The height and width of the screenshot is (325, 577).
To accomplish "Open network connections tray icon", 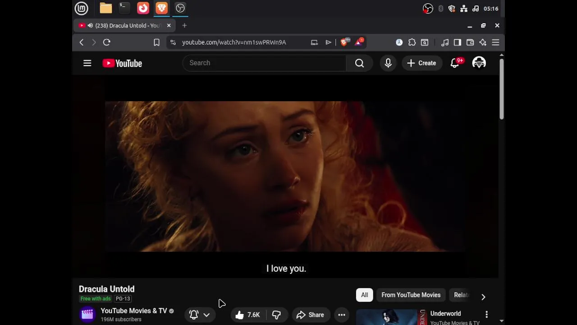I will (x=463, y=9).
